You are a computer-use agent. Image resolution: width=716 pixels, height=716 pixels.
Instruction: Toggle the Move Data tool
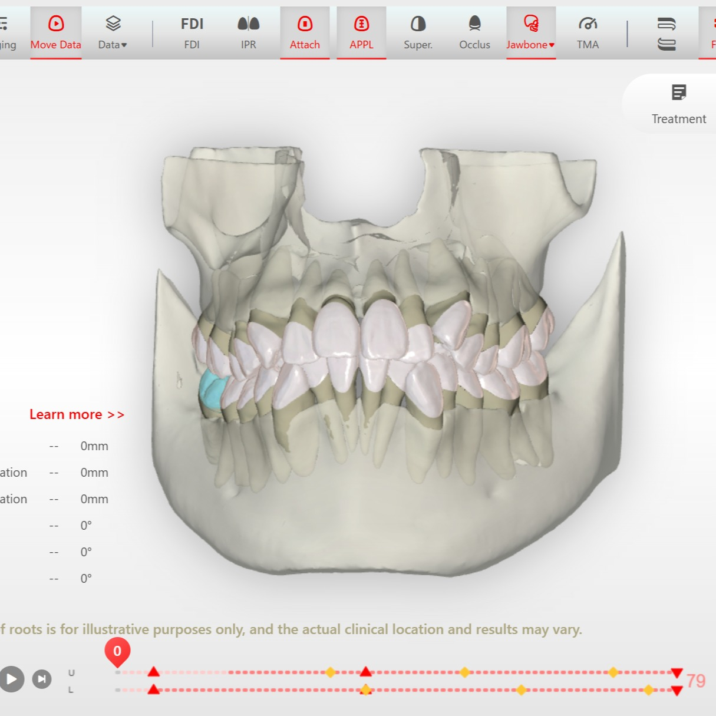[x=55, y=33]
